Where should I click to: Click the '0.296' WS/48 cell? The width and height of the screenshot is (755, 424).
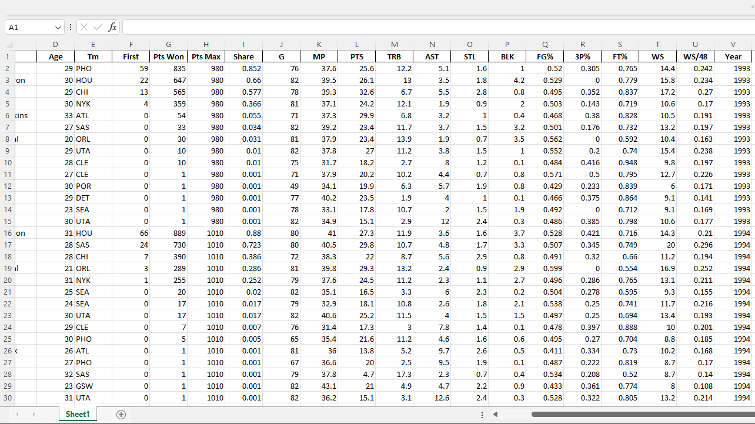pyautogui.click(x=695, y=245)
